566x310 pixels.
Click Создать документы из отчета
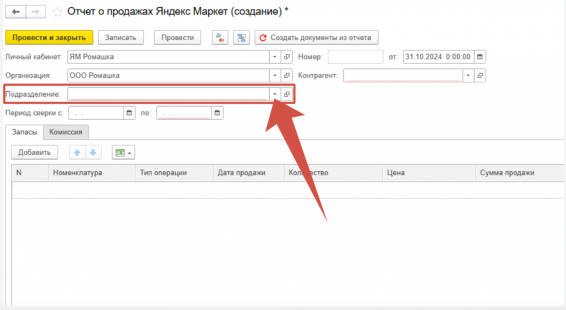(x=316, y=38)
